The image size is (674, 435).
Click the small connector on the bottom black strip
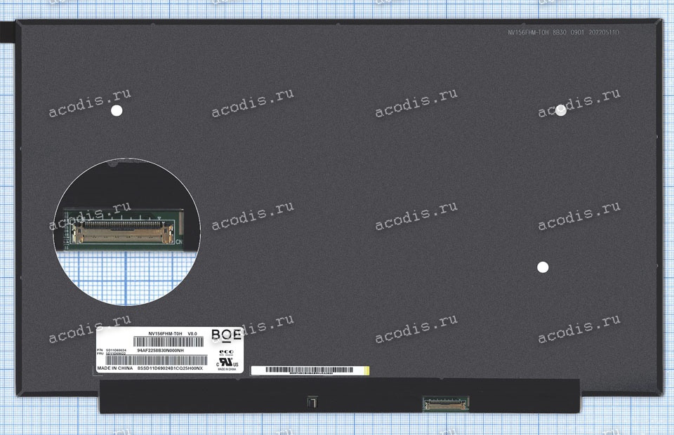445,402
